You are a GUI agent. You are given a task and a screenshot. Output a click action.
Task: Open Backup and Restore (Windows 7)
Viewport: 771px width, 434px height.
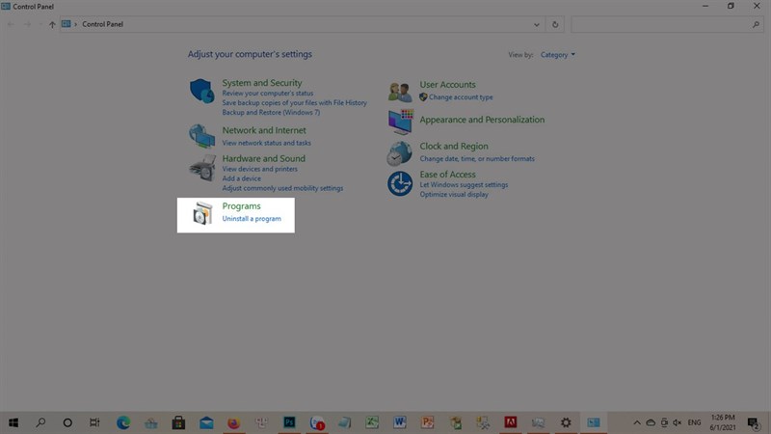click(x=271, y=112)
